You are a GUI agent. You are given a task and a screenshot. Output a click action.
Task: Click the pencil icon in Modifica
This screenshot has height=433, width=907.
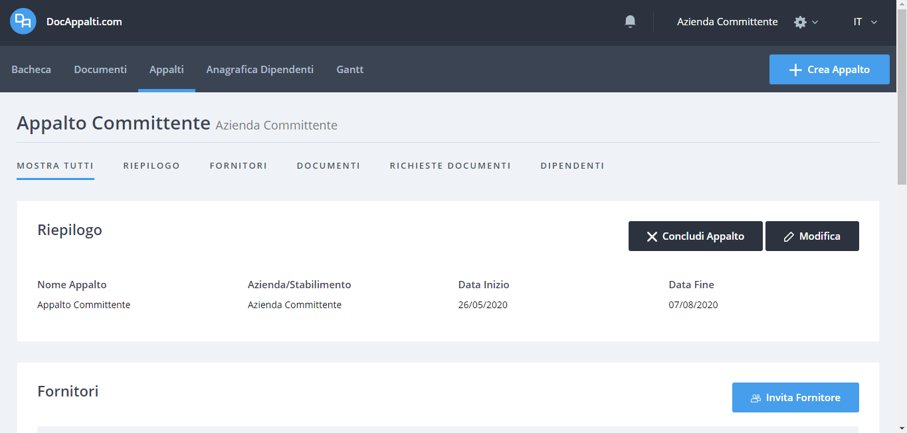coord(789,236)
